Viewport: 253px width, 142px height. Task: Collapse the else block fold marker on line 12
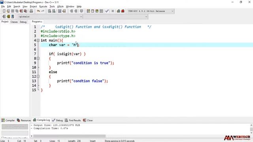(38, 77)
